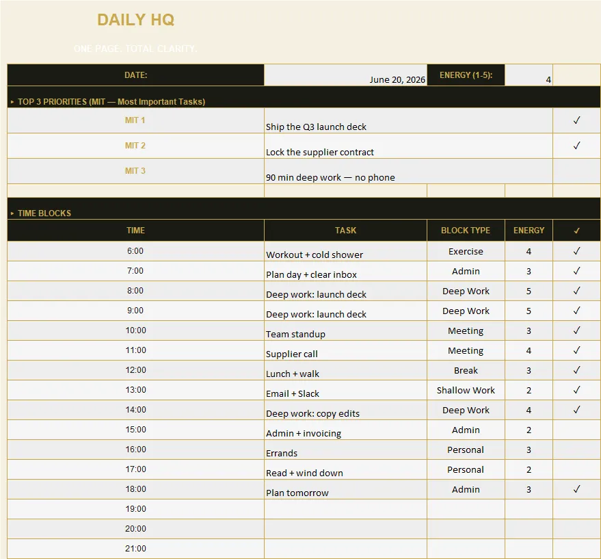Toggle completion check for 10:00 Team standup

coord(576,330)
